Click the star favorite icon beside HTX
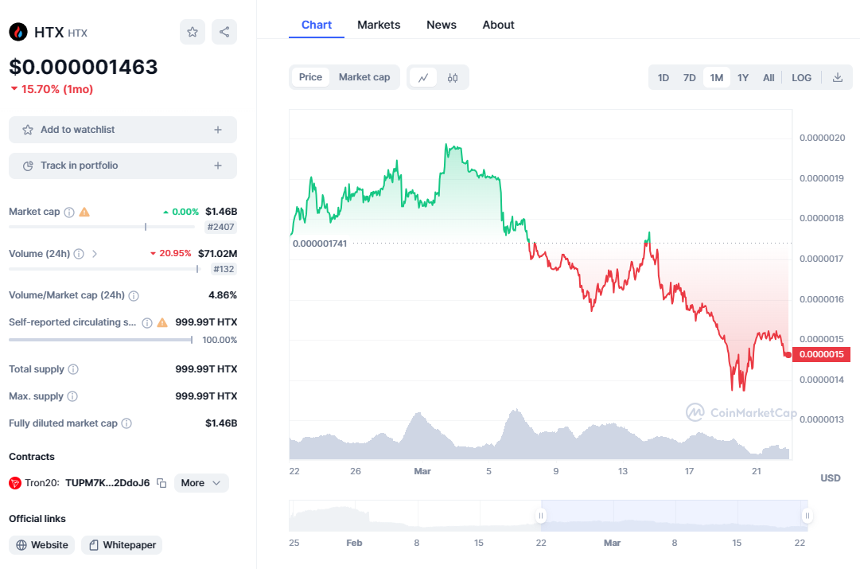This screenshot has height=569, width=860. point(193,32)
